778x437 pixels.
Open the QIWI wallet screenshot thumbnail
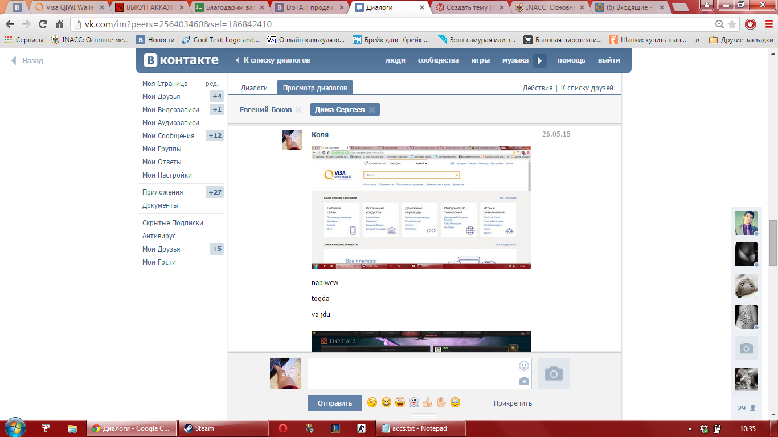421,207
